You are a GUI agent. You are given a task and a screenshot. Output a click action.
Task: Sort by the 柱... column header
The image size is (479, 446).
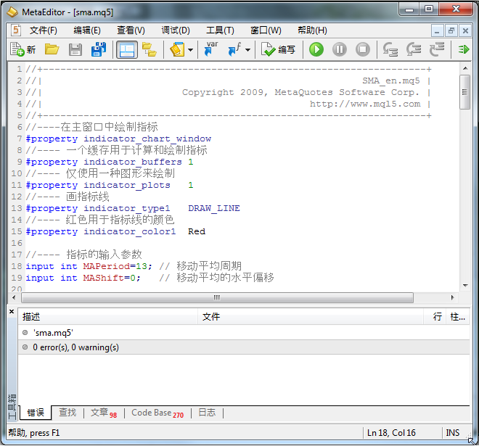click(458, 317)
